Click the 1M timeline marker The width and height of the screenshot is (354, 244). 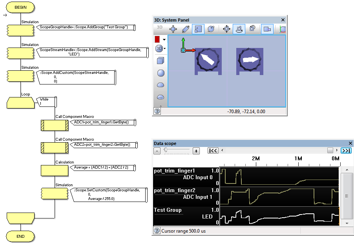(x=298, y=158)
